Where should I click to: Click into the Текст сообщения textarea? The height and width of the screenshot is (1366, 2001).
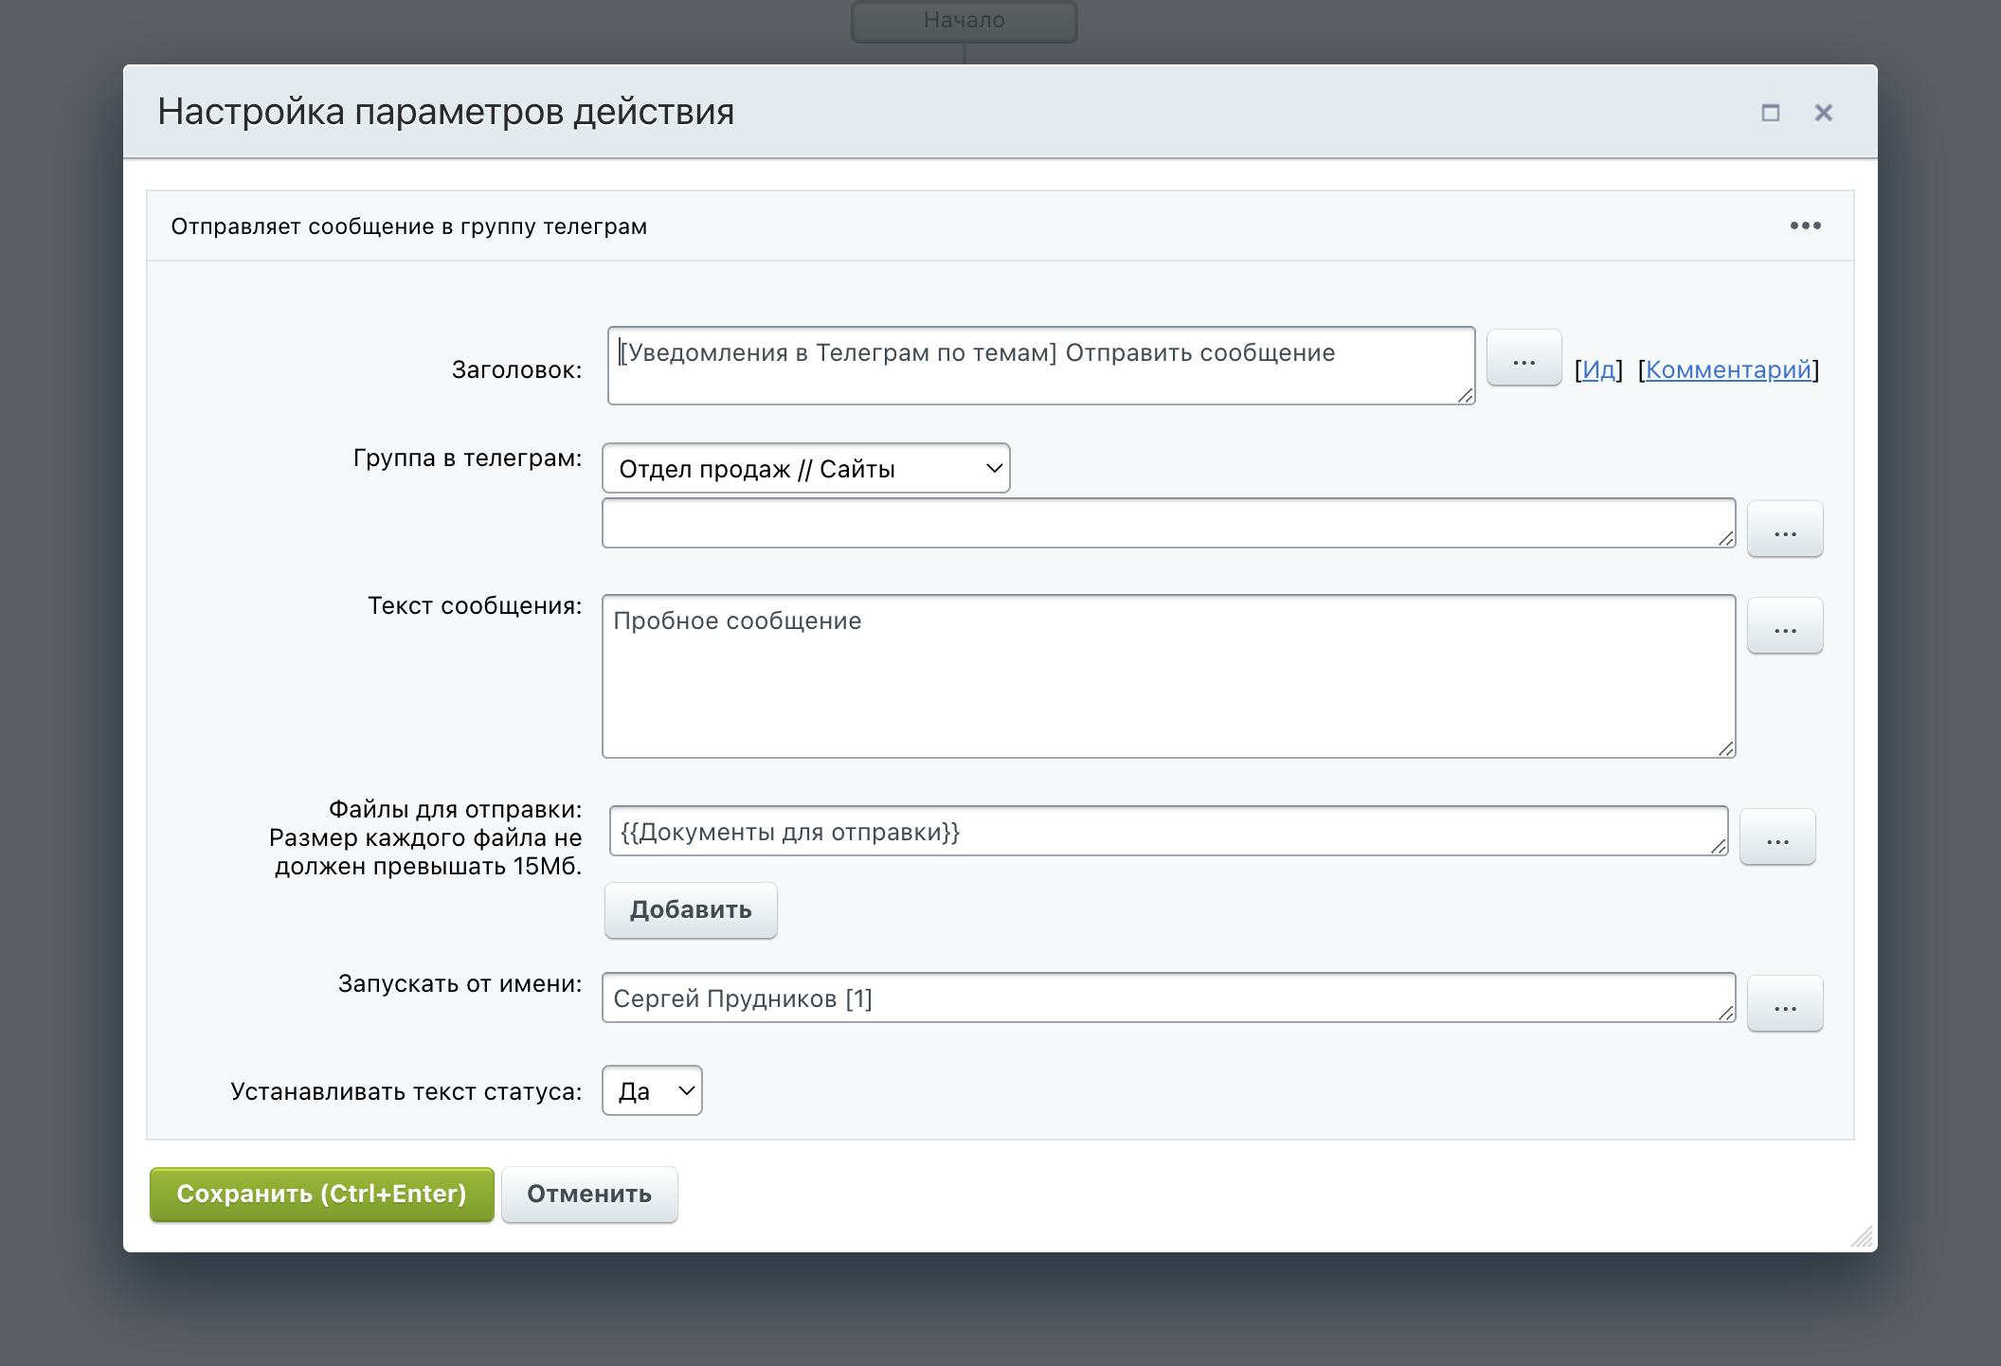(x=1167, y=676)
